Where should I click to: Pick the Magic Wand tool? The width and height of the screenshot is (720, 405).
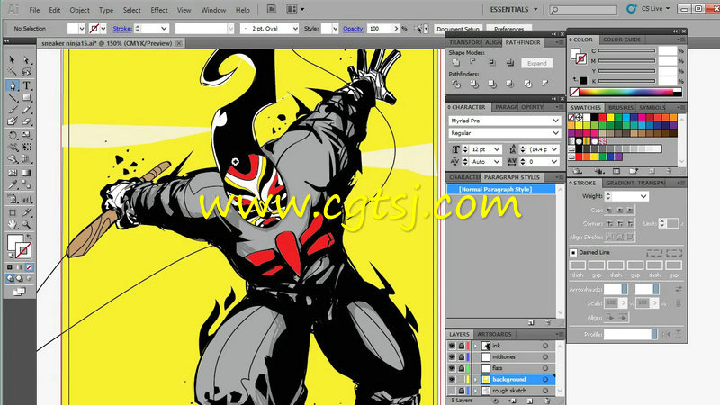13,72
